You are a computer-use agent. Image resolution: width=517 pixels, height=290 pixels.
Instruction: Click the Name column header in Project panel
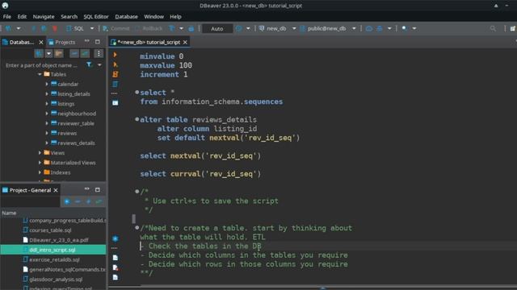pyautogui.click(x=53, y=213)
